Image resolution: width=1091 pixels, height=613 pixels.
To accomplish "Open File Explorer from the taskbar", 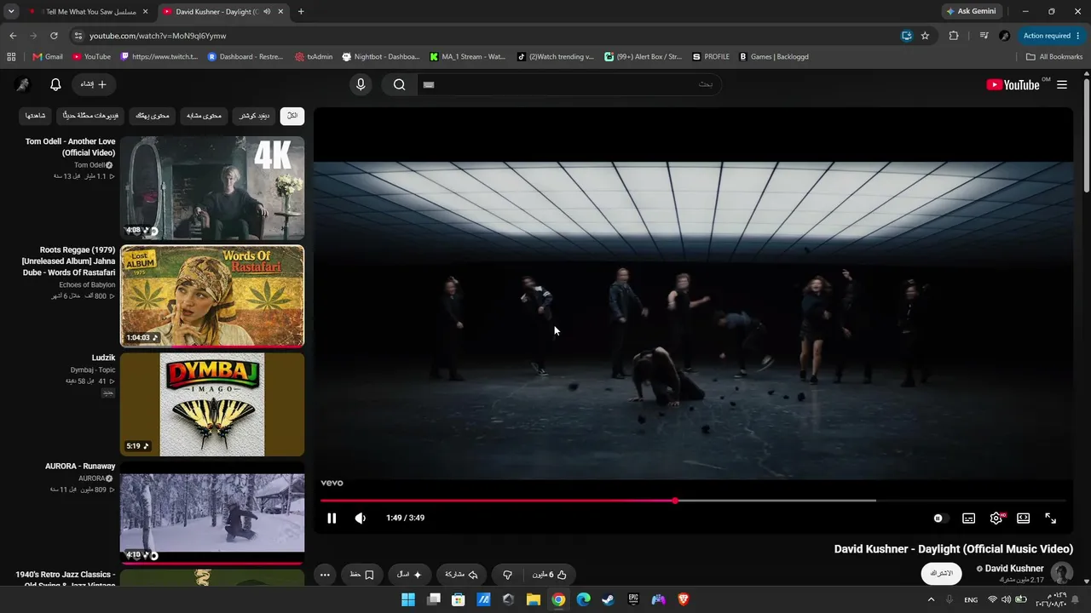I will click(x=534, y=599).
